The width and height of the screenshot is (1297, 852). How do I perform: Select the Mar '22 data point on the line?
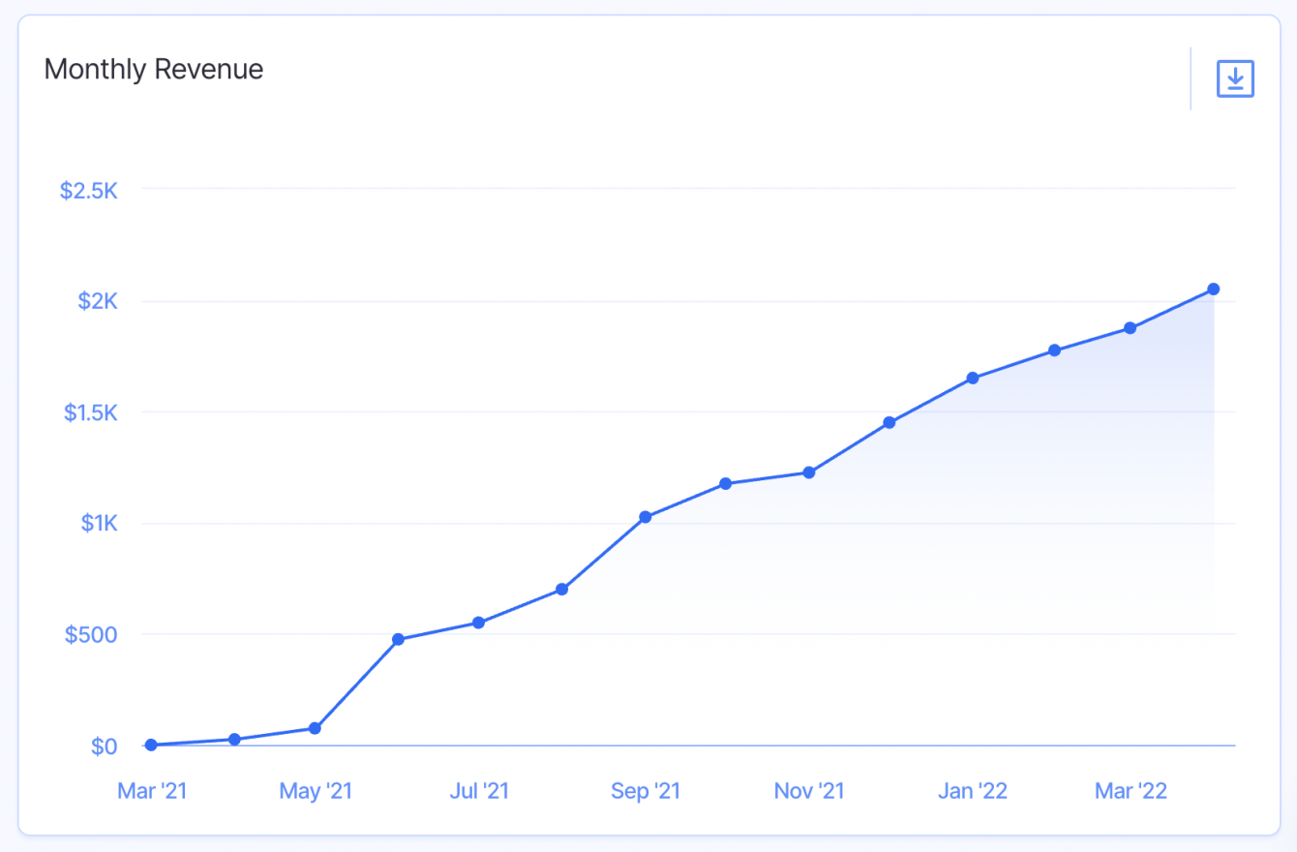(1130, 328)
